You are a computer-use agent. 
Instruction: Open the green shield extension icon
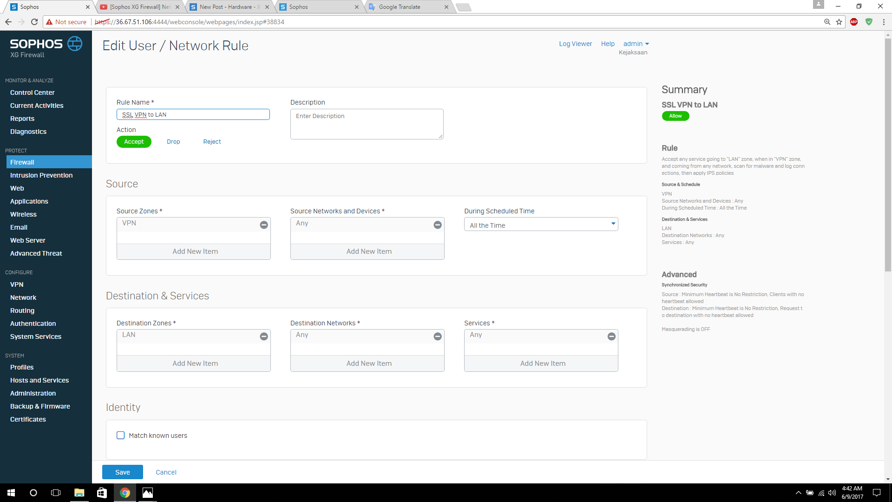[x=869, y=22]
